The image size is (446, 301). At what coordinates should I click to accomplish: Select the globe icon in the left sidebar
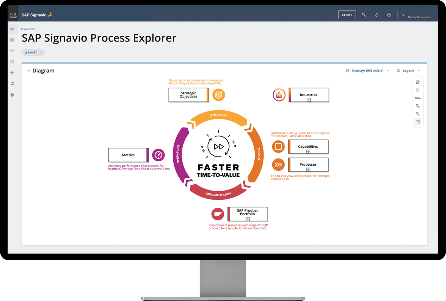pos(12,95)
